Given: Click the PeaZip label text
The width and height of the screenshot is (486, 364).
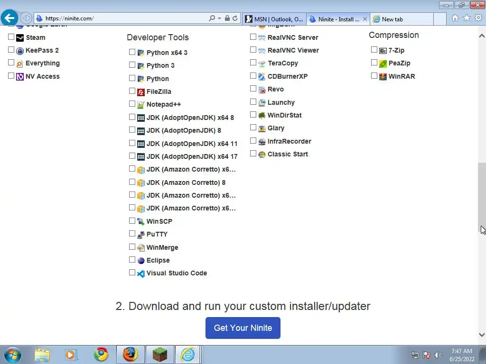Looking at the screenshot, I should (x=399, y=63).
